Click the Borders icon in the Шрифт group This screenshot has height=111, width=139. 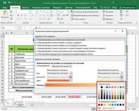coord(18,19)
